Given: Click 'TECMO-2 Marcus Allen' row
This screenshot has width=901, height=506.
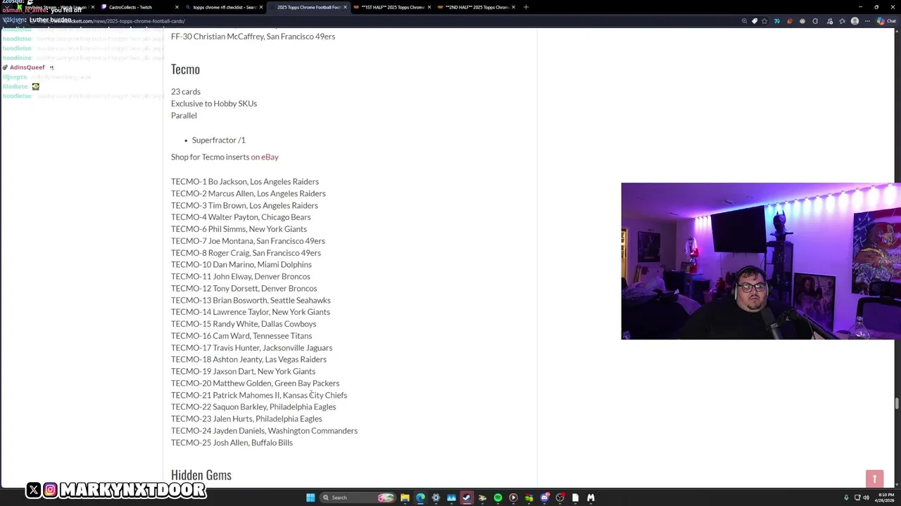Looking at the screenshot, I should [x=248, y=193].
